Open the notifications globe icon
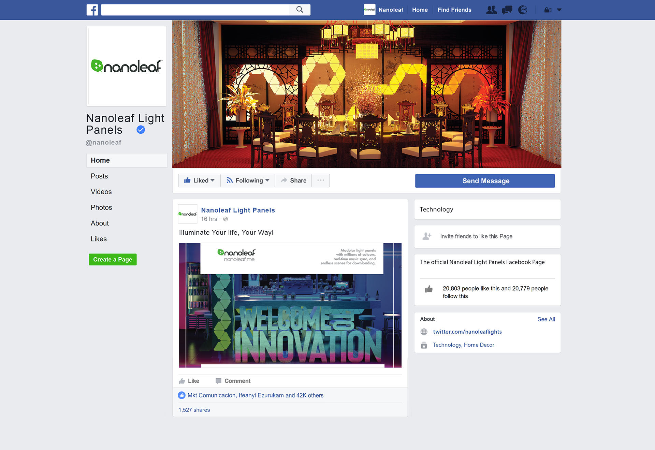The height and width of the screenshot is (450, 655). [522, 10]
